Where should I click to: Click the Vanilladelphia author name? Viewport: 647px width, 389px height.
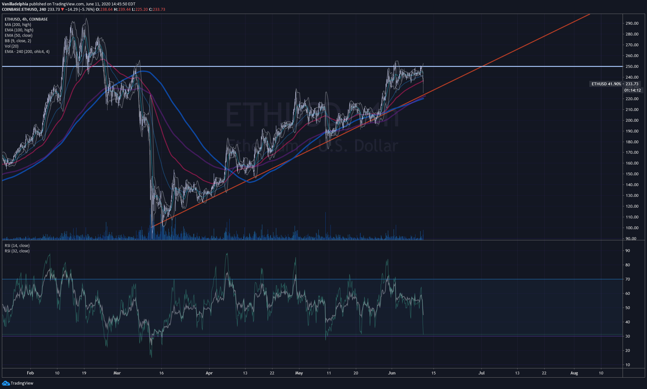[15, 4]
